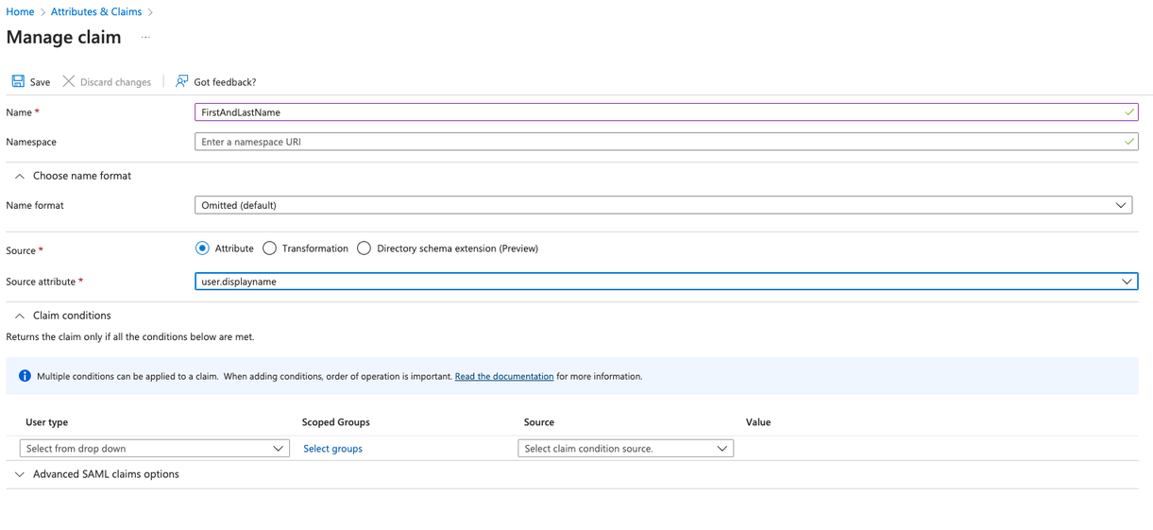Click the green checkmark in the Namespace field
1153x530 pixels.
(1129, 142)
